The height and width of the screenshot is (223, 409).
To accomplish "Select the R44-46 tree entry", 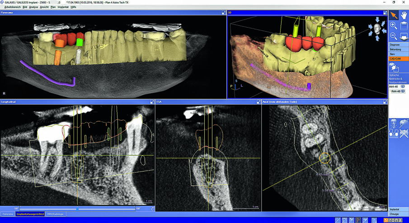I will [x=395, y=91].
